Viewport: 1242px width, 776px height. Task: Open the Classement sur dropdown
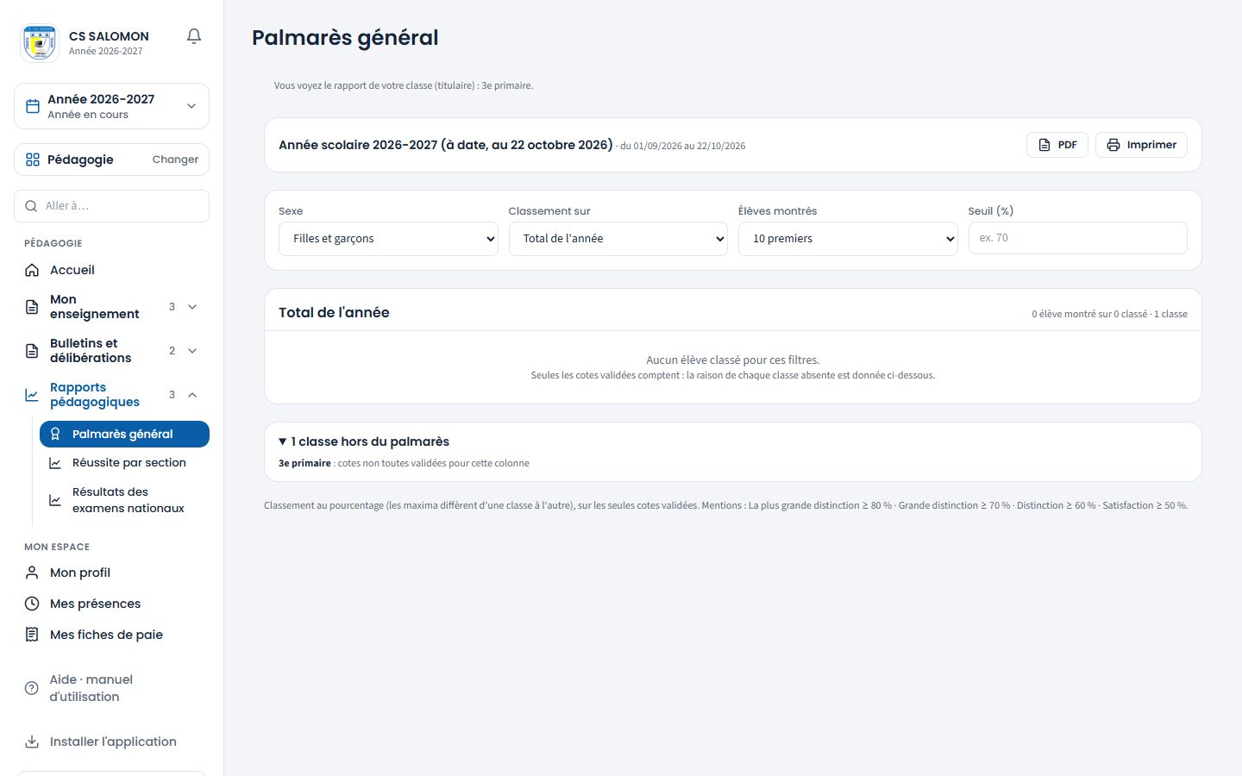pos(618,239)
